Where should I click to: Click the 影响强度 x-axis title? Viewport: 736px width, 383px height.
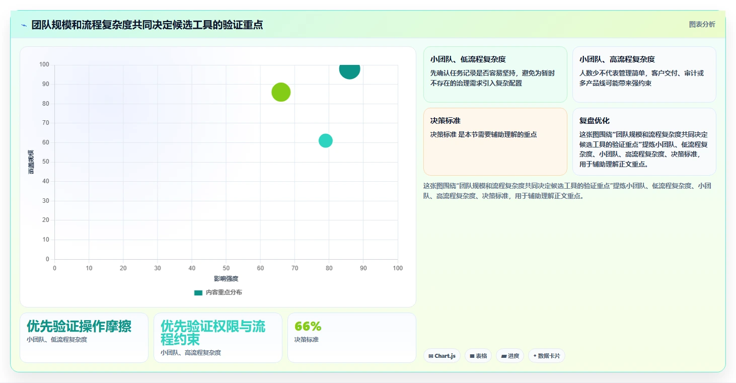(226, 278)
